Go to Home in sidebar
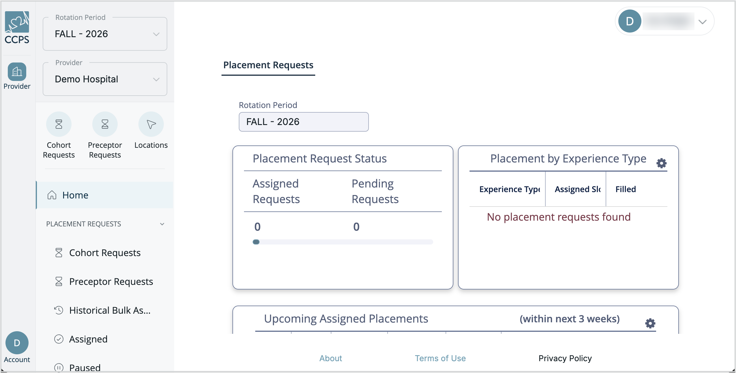 point(105,195)
